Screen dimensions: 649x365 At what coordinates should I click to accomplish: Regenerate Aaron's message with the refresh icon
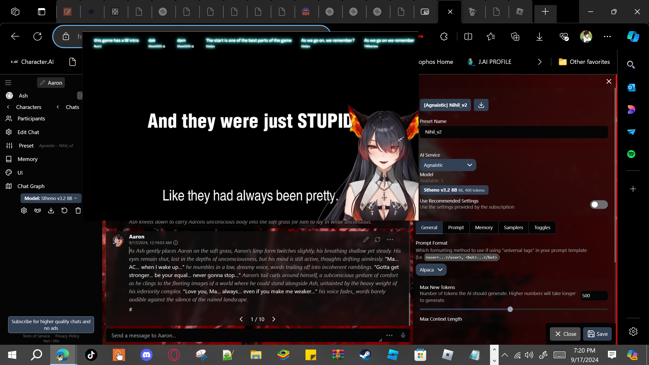point(377,240)
